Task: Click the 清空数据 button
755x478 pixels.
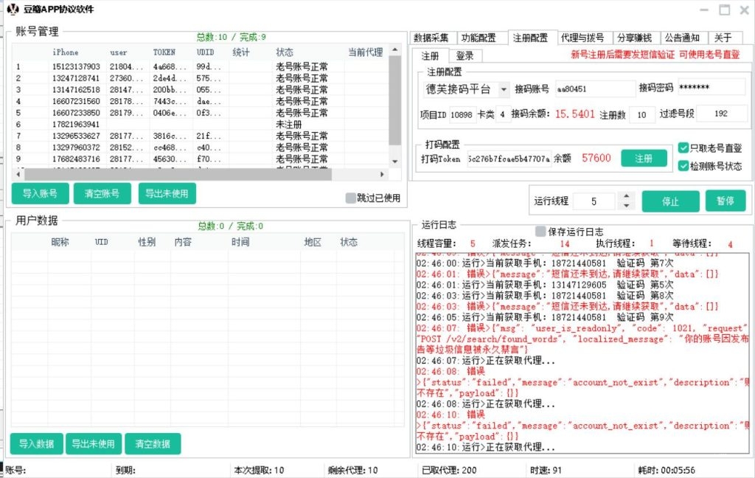Action: [153, 445]
